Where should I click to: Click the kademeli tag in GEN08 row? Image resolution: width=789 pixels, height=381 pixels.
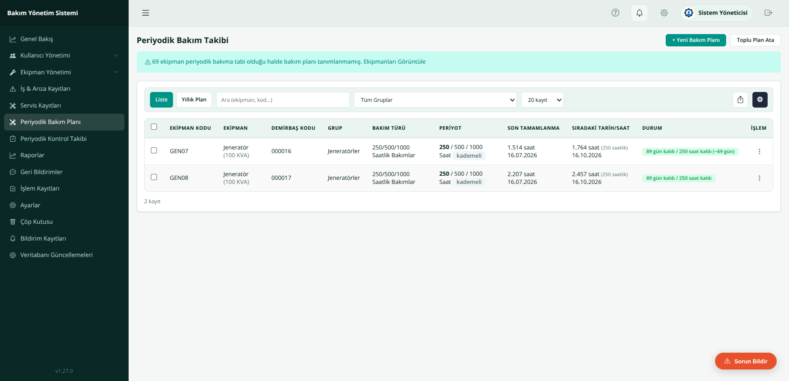click(x=469, y=182)
